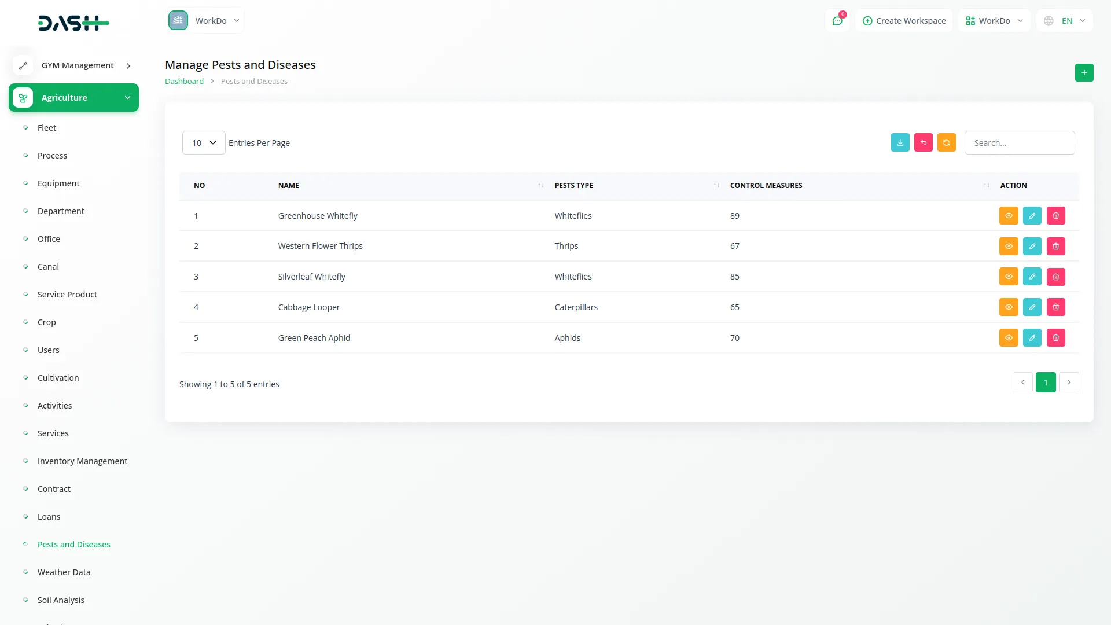Open Weather Data in sidebar
Viewport: 1111px width, 625px height.
point(64,572)
